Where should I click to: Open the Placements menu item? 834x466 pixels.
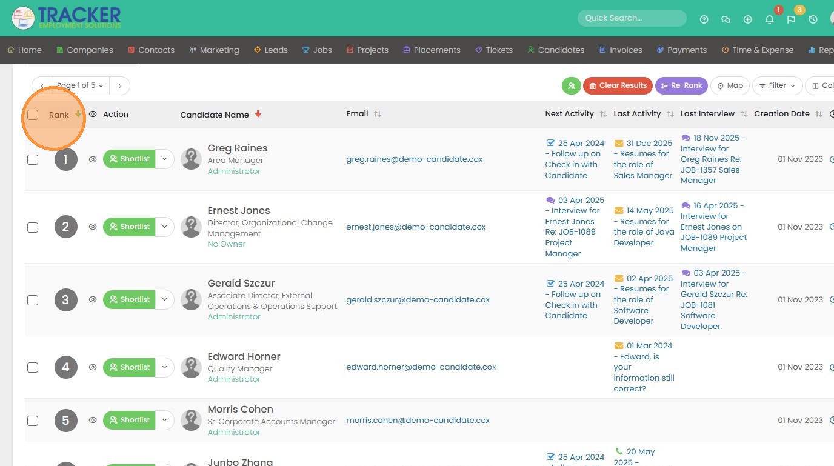431,50
